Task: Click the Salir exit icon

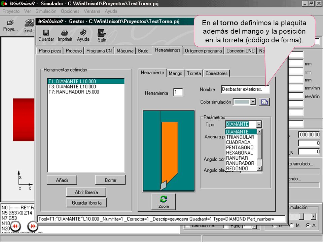Action: [102, 33]
